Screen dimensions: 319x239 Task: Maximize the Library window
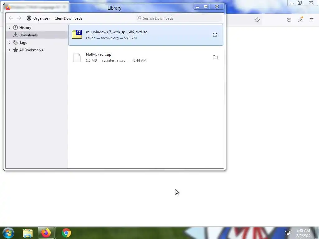coord(206,7)
